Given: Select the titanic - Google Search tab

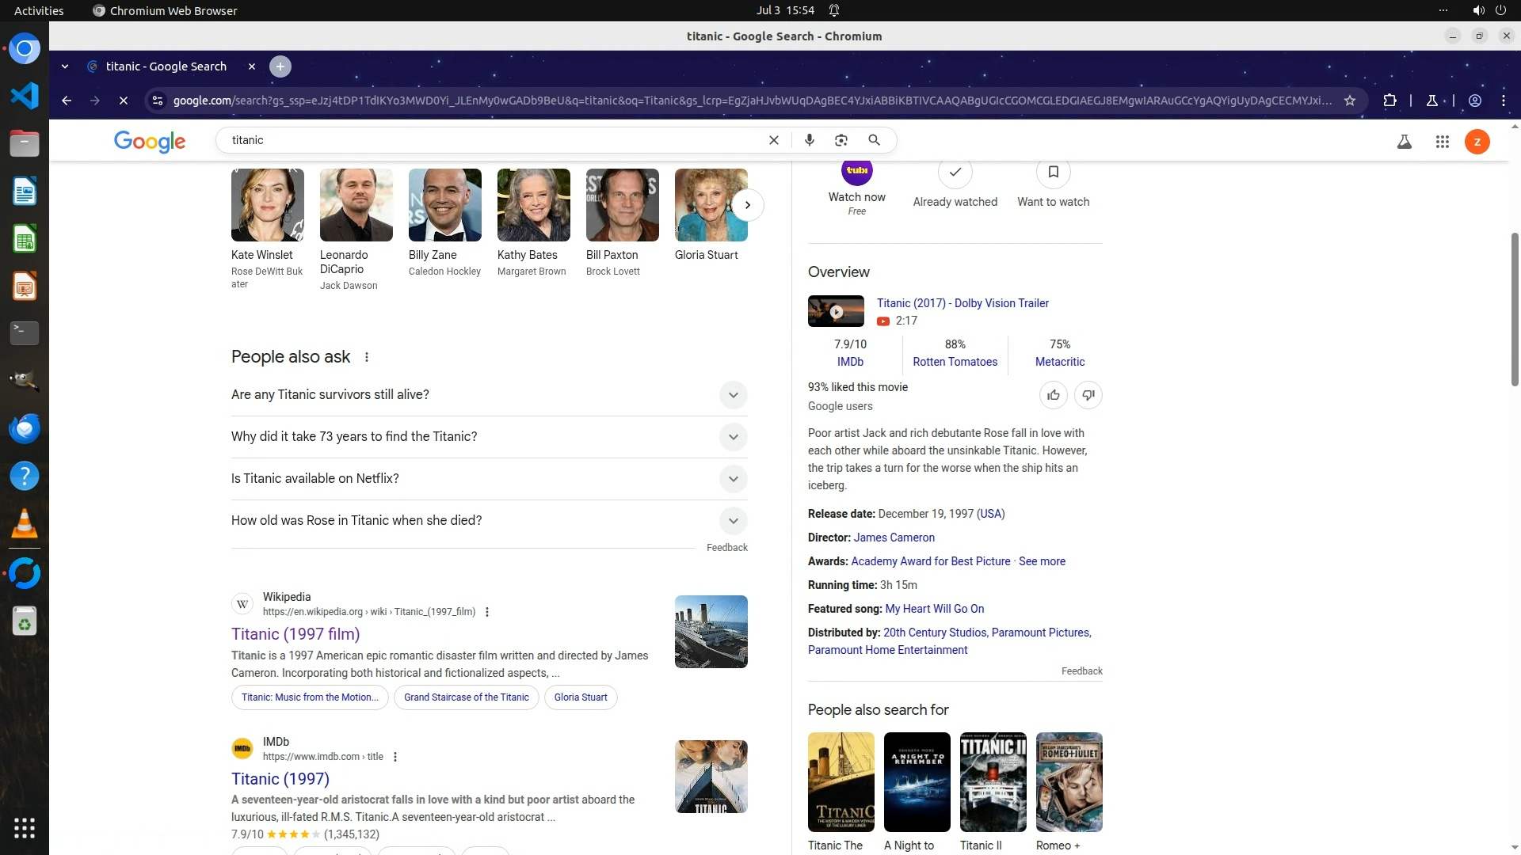Looking at the screenshot, I should (x=166, y=66).
